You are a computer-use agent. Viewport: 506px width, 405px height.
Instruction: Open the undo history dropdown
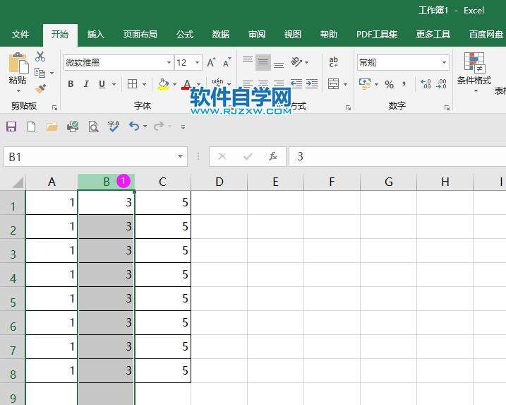[145, 127]
